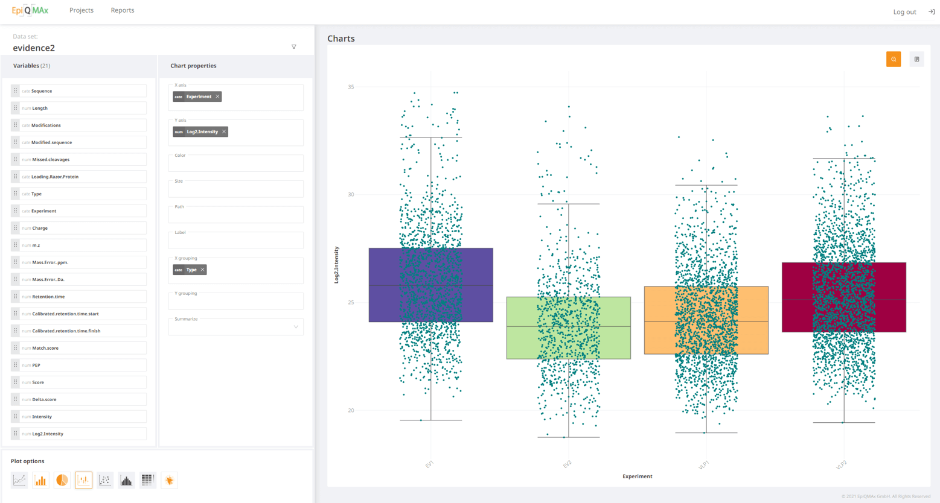
Task: Choose the histogram plot type
Action: 126,480
